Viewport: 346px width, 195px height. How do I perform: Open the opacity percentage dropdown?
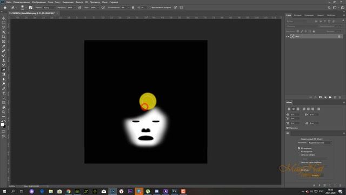point(74,8)
